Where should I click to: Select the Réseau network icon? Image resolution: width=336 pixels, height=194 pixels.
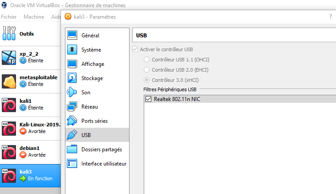pos(72,106)
